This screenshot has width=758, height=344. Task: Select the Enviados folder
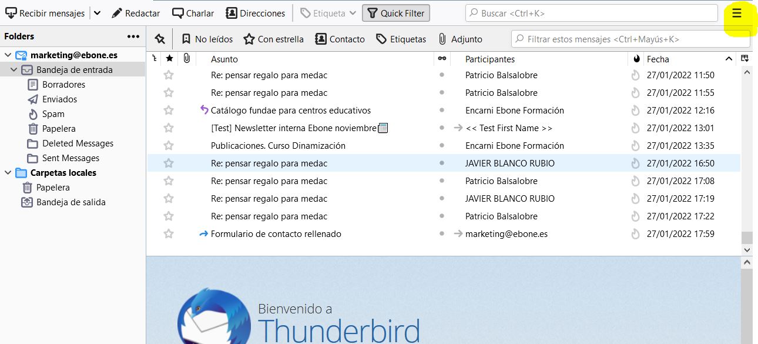59,99
